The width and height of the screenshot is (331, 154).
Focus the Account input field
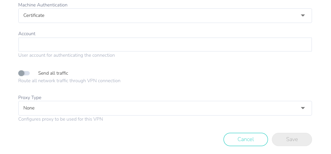pyautogui.click(x=165, y=45)
